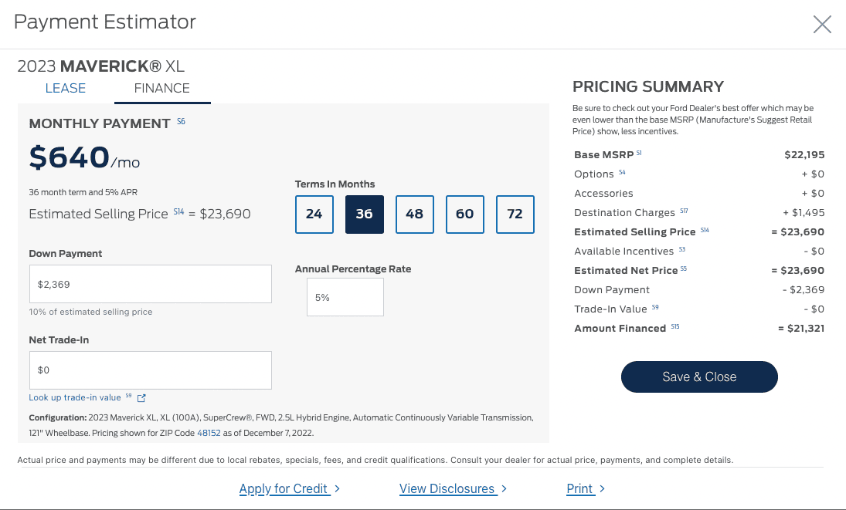Click the PRICING SUMMARY heading

(x=648, y=86)
